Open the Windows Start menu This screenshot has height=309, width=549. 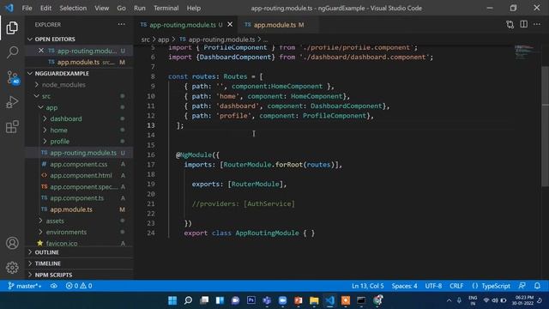(x=172, y=300)
